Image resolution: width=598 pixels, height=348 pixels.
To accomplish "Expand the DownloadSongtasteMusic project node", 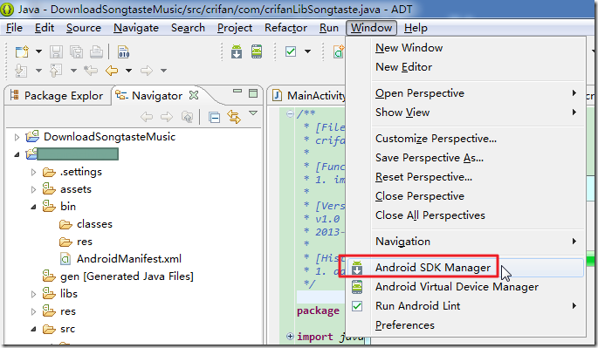I will (x=17, y=137).
